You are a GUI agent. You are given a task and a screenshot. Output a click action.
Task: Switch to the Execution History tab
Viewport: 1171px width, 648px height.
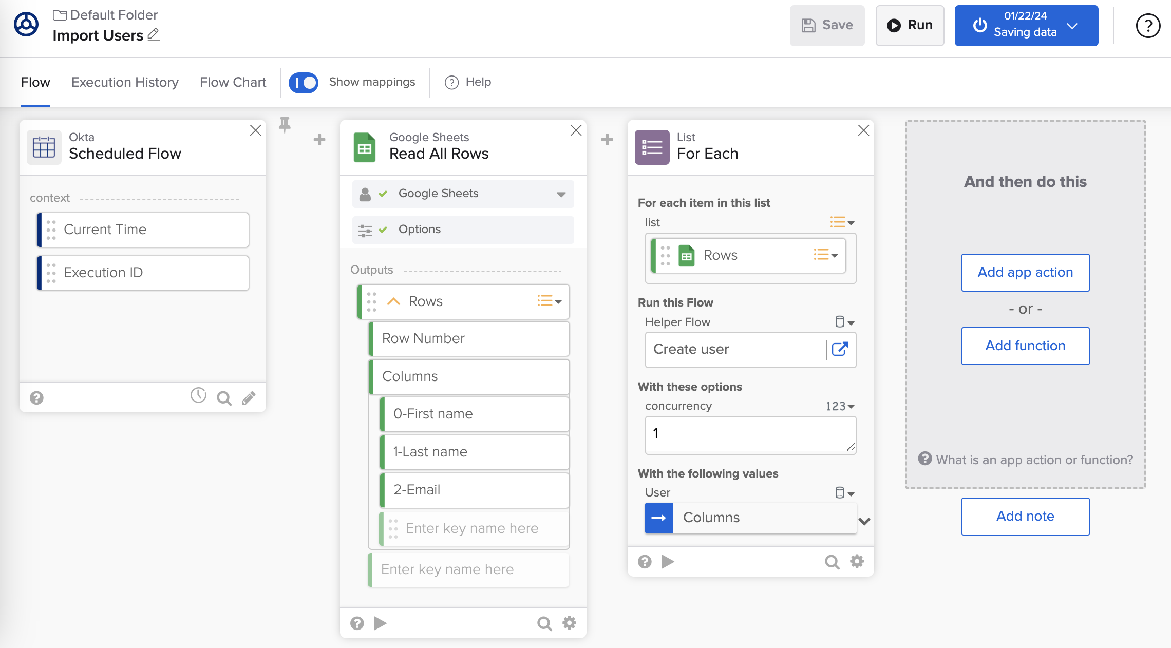pyautogui.click(x=125, y=82)
